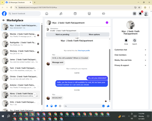Record a voice clip with microphone icon
The height and width of the screenshot is (121, 152).
[x=47, y=106]
